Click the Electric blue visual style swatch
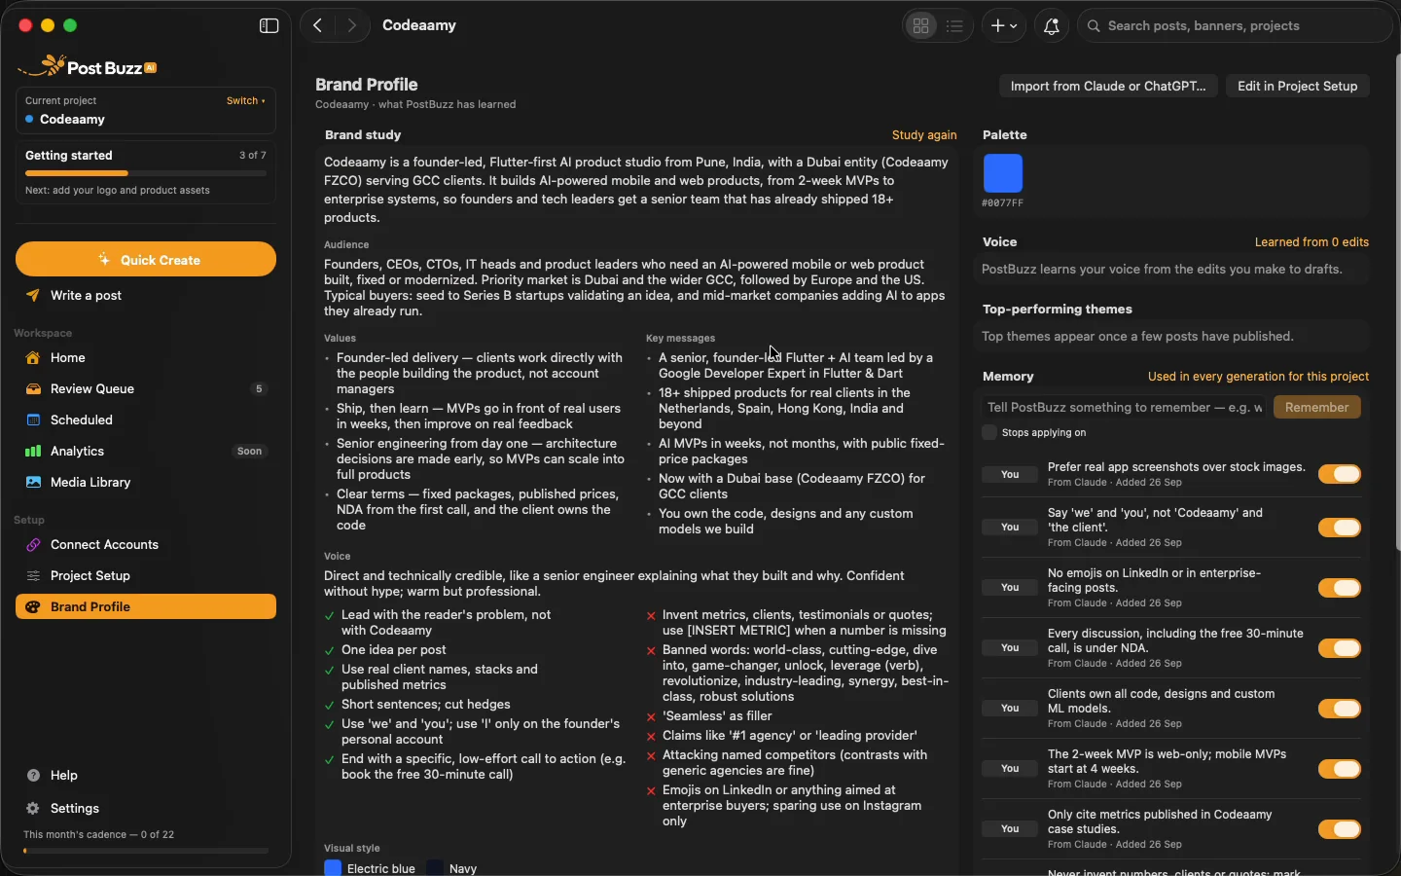The height and width of the screenshot is (876, 1401). [x=333, y=868]
